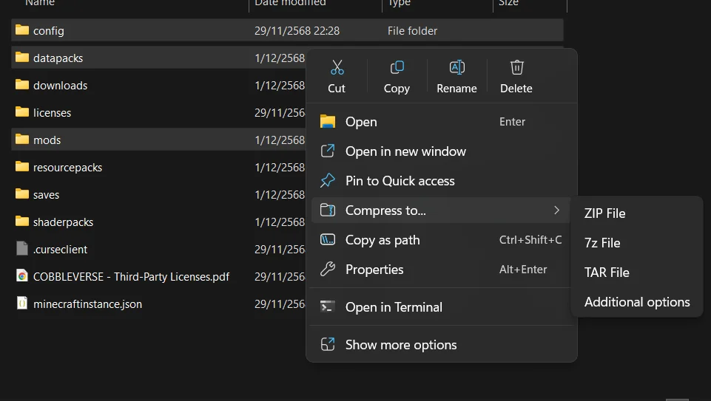Viewport: 711px width, 401px height.
Task: Click the Delete trash icon
Action: [x=516, y=68]
